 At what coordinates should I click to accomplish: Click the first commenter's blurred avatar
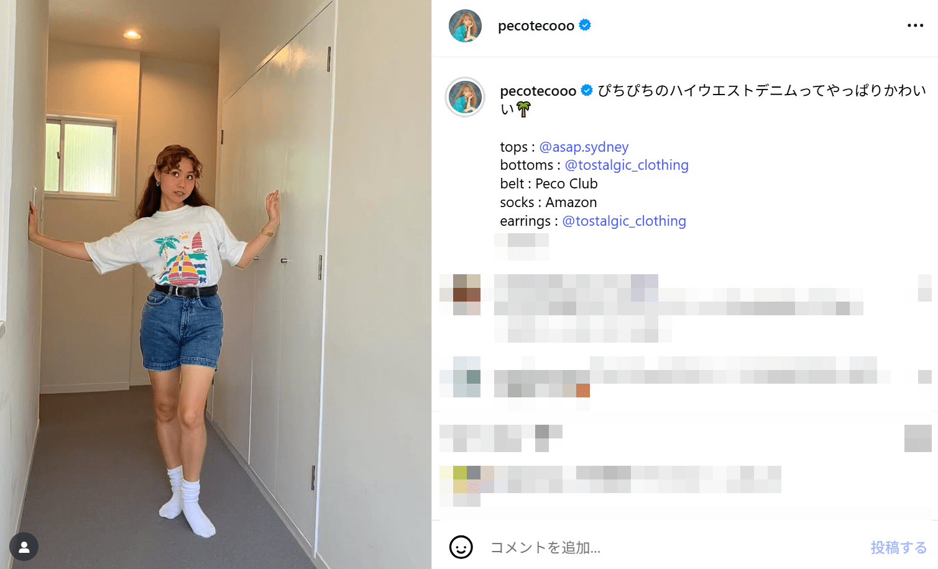coord(460,295)
